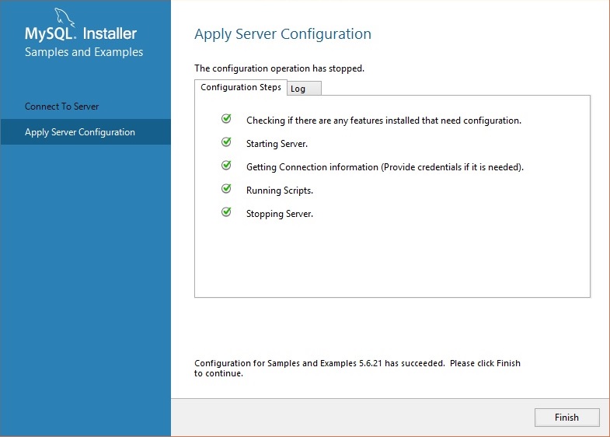Click the 'Starting Server.' step text
This screenshot has width=610, height=437.
277,144
